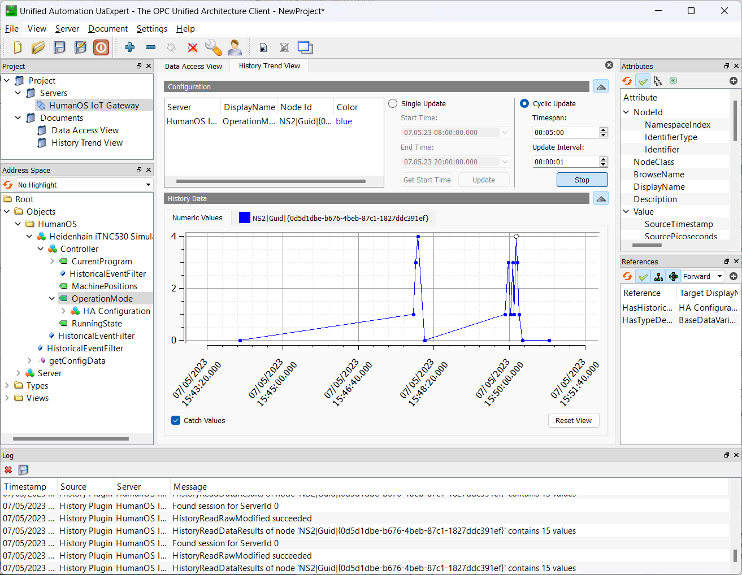Select the Single Update radio button
742x575 pixels.
click(393, 103)
